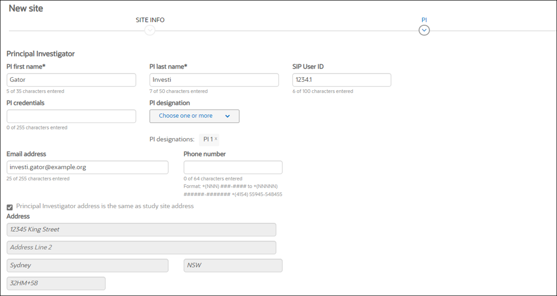Click the "12345 King Street" address field
557x296 pixels.
click(x=141, y=229)
